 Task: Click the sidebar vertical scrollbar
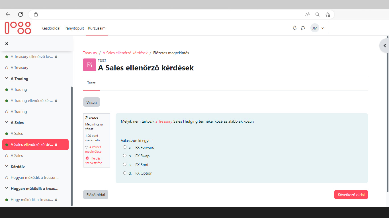pos(71,142)
